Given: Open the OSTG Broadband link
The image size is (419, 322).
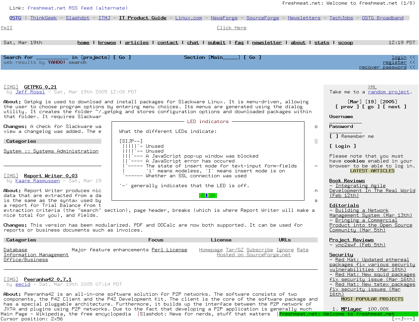Looking at the screenshot, I should click(382, 18).
